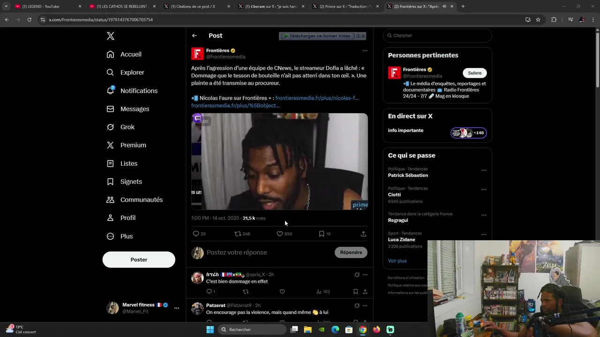Image resolution: width=600 pixels, height=337 pixels.
Task: Switch to LES CATHOS SE REBELLENT tab
Action: tap(122, 7)
